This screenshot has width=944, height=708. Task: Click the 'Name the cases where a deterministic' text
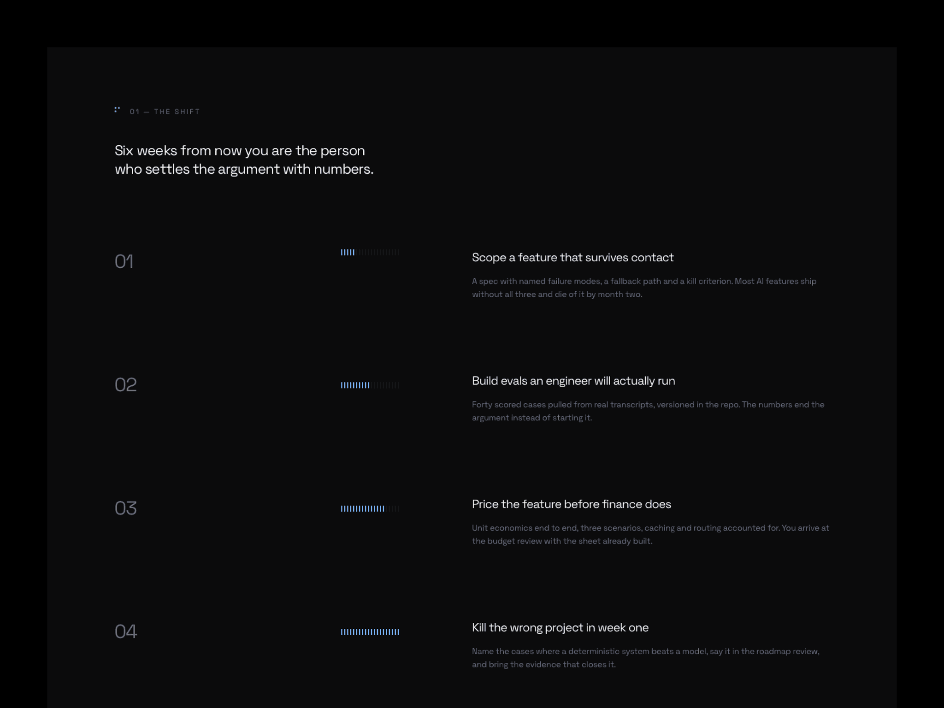tap(645, 658)
